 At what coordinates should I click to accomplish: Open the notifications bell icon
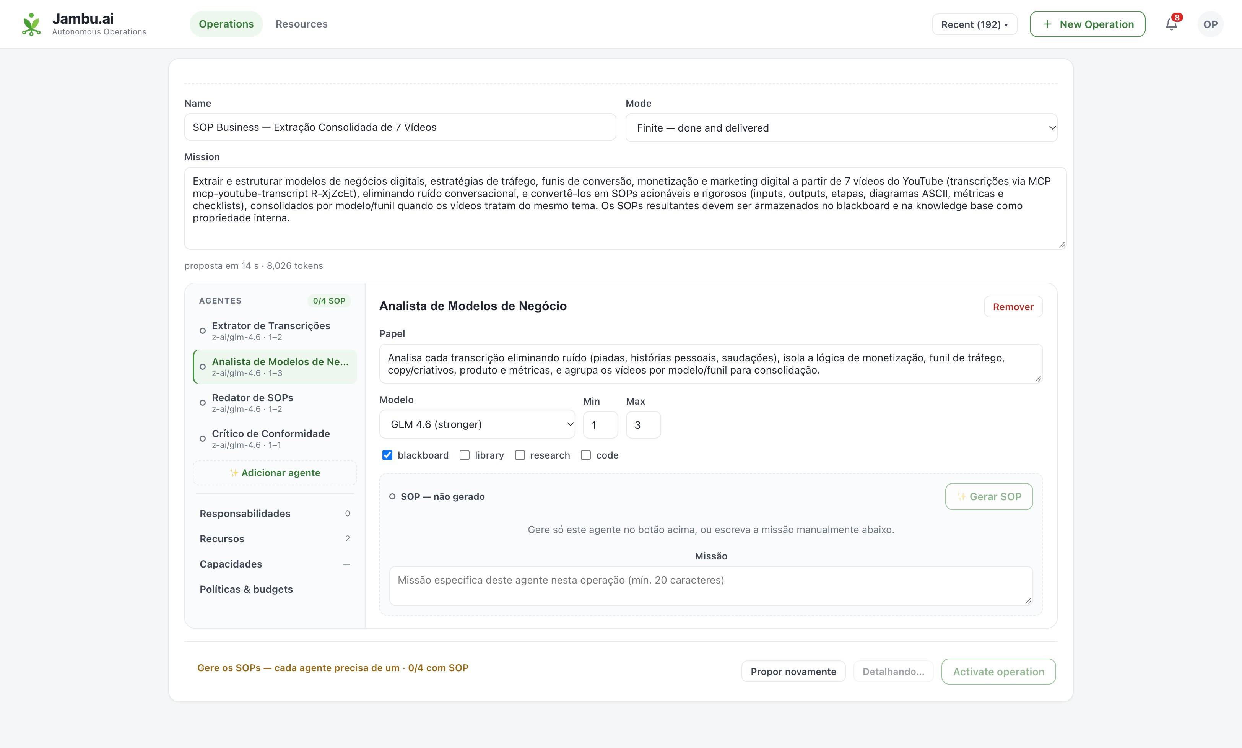1172,24
